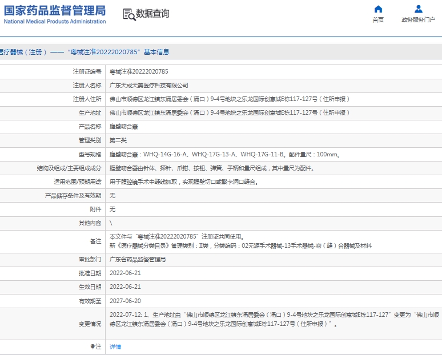Click the 首页 text label

coord(378,20)
